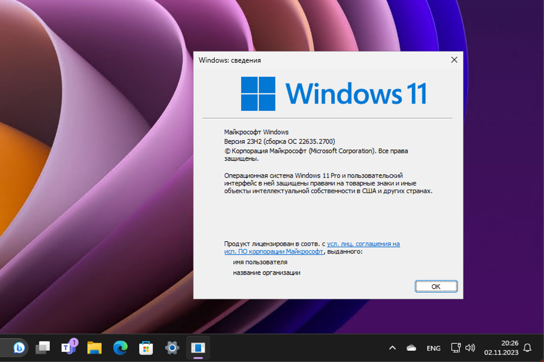Viewport: 544px width, 362px height.
Task: Open the OneDrive cloud tray icon
Action: point(411,348)
